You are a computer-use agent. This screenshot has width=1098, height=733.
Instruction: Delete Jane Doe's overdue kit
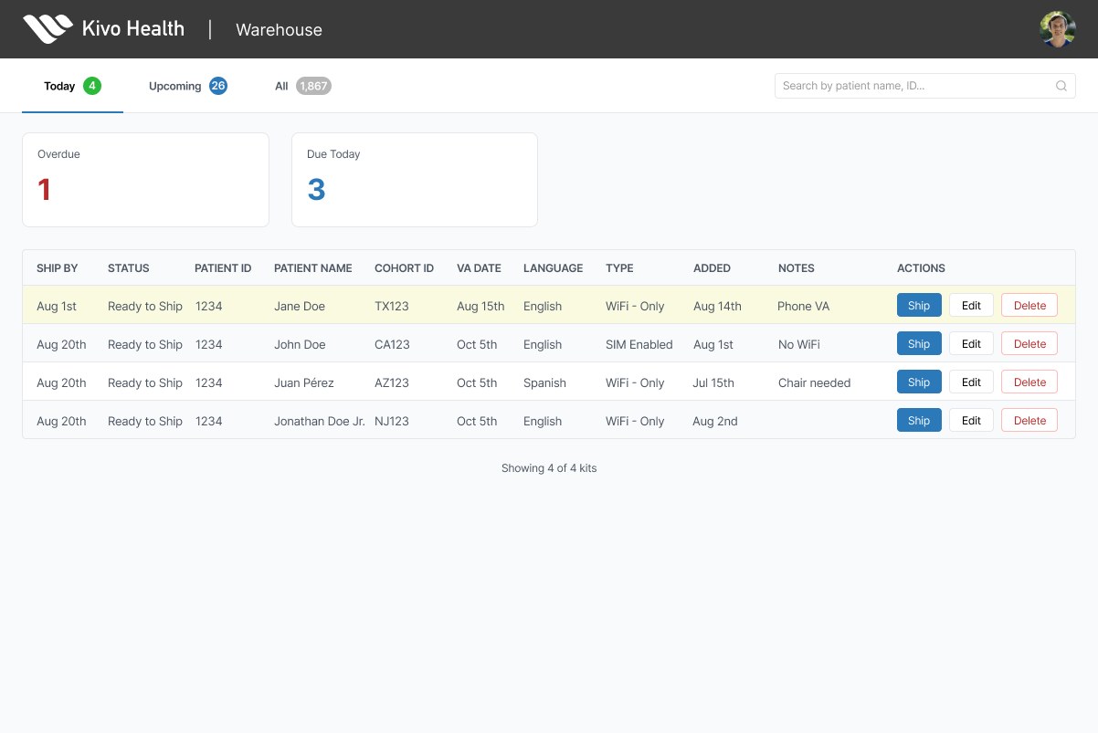(x=1029, y=305)
